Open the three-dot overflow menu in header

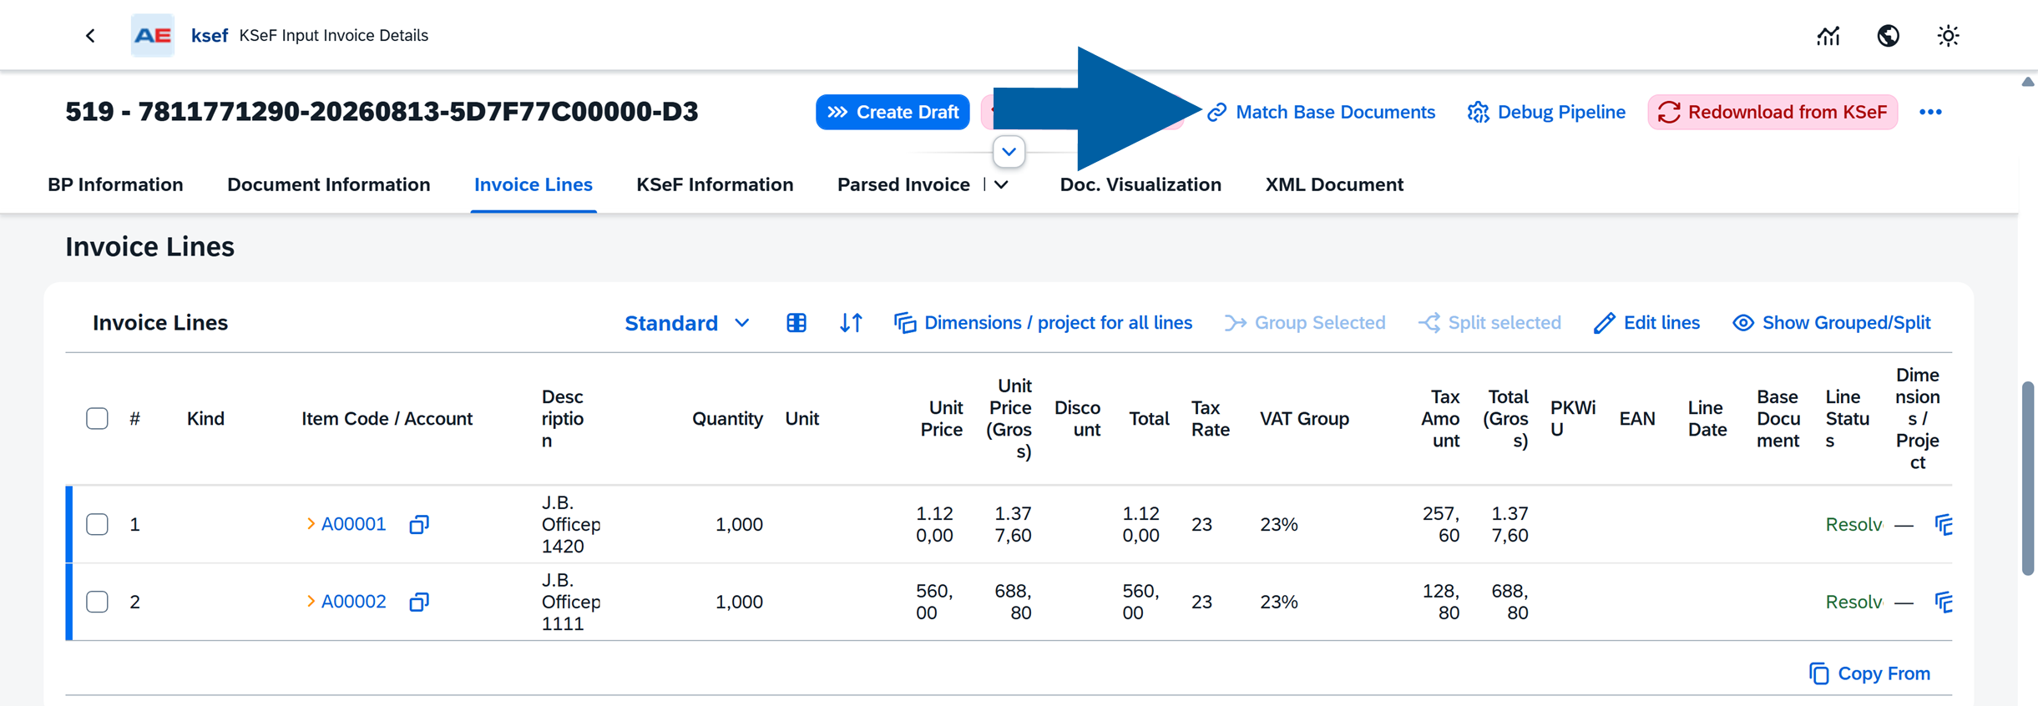(1930, 112)
